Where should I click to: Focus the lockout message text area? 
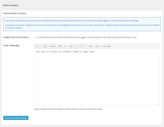pyautogui.click(x=97, y=77)
